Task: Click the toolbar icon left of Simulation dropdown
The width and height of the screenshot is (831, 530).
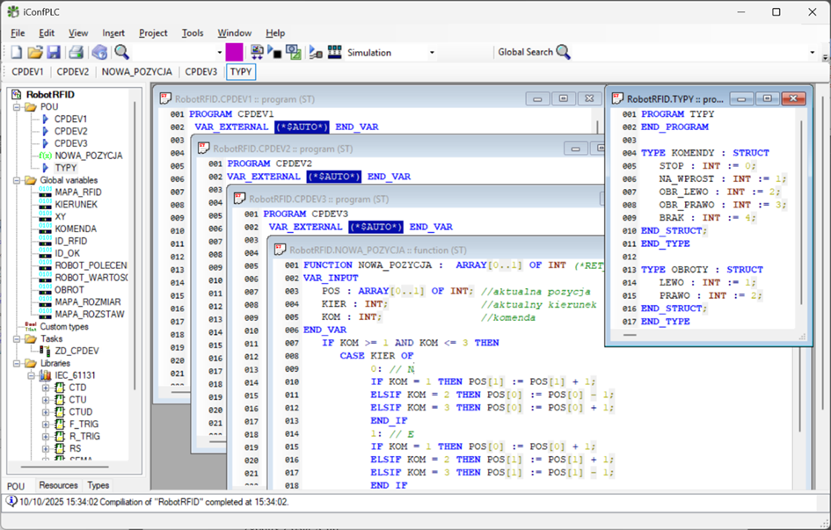Action: (x=334, y=53)
